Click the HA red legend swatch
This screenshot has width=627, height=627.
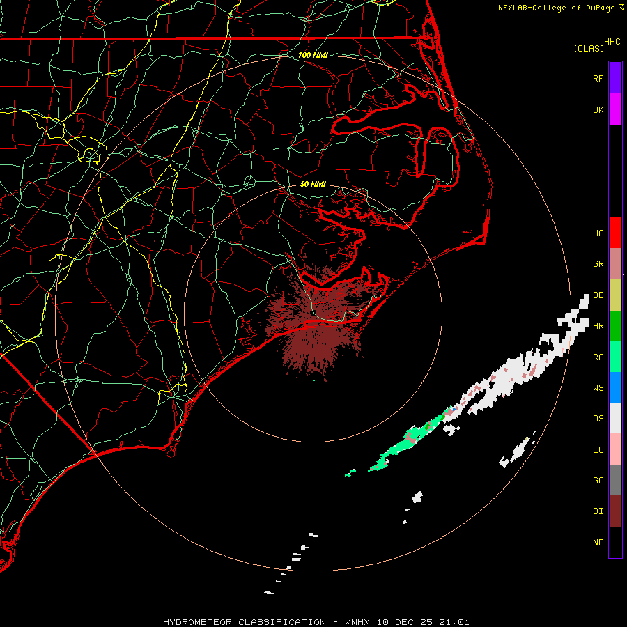pyautogui.click(x=615, y=233)
